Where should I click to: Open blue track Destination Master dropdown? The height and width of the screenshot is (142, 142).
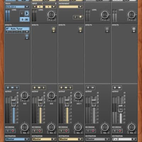27,139
